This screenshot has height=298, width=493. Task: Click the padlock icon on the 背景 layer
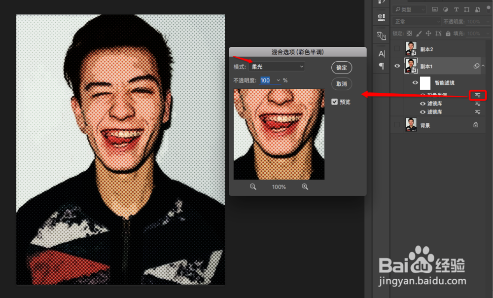click(x=476, y=125)
